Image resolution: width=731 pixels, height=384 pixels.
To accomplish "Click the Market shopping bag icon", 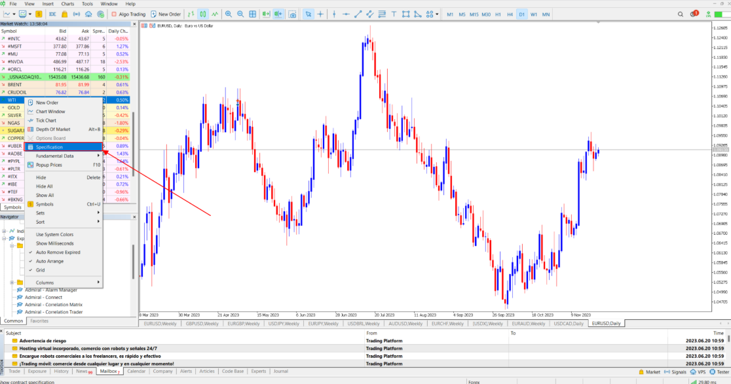I will (x=64, y=14).
